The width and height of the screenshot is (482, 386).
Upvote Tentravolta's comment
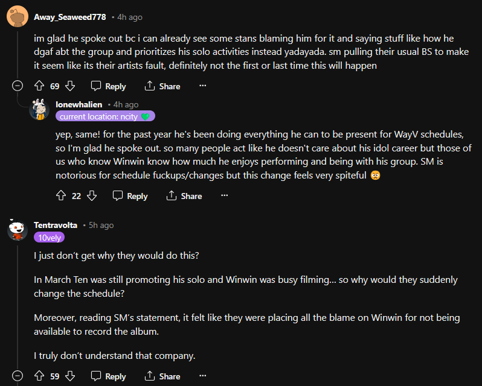pyautogui.click(x=39, y=376)
